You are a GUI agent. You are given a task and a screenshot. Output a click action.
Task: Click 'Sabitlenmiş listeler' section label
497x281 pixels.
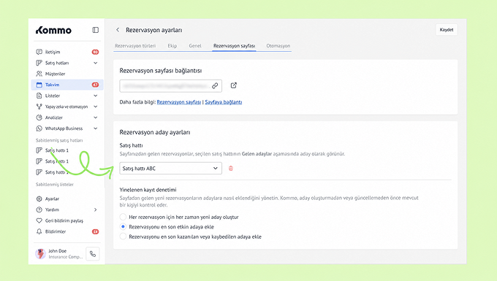tap(55, 184)
